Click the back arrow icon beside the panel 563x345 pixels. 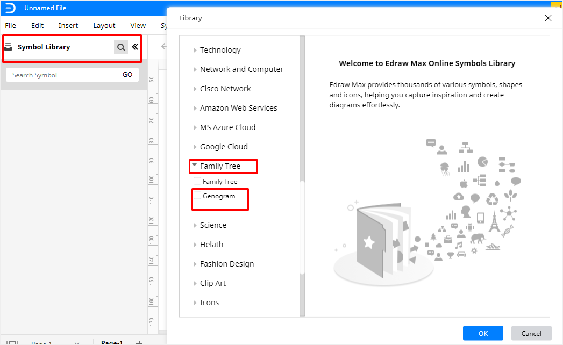(x=163, y=46)
